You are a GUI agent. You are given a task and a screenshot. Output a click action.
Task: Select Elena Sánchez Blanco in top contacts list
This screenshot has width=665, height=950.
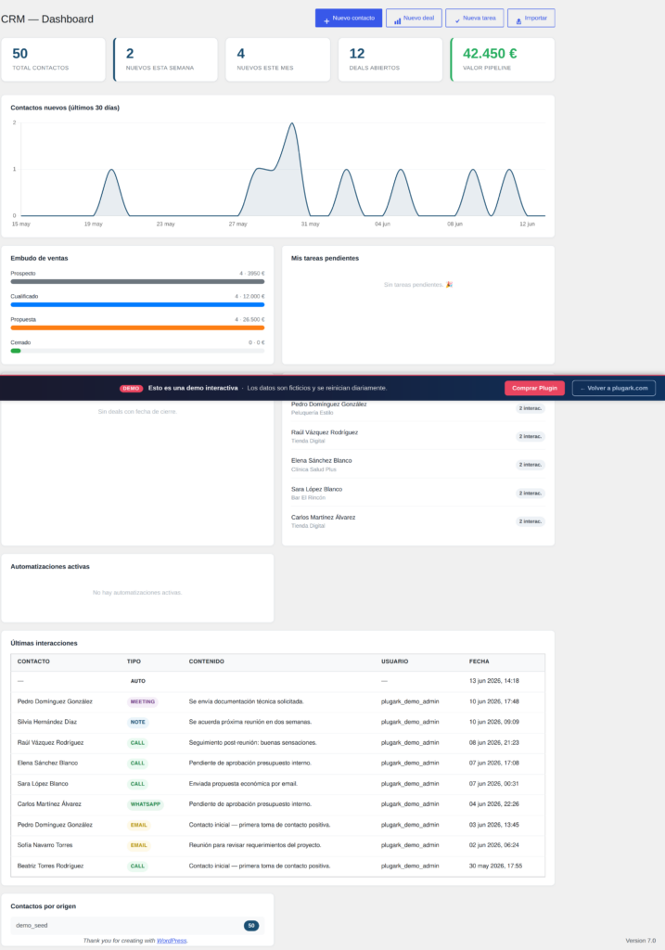(321, 460)
